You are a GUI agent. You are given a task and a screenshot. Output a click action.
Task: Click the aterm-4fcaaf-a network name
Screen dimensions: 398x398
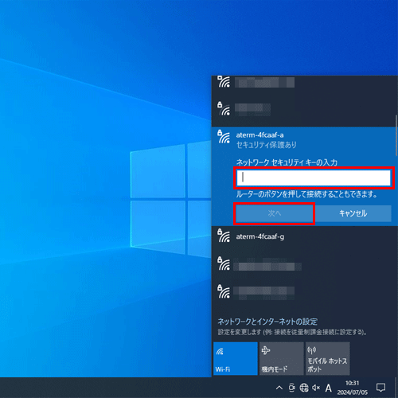(x=259, y=135)
